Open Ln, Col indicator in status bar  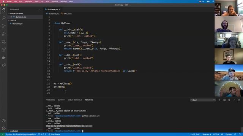click(x=195, y=134)
